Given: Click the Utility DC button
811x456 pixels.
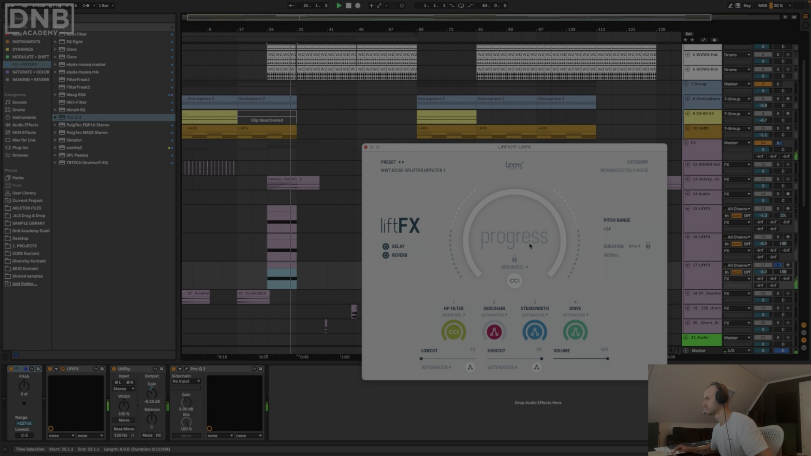Looking at the screenshot, I should pyautogui.click(x=158, y=435).
